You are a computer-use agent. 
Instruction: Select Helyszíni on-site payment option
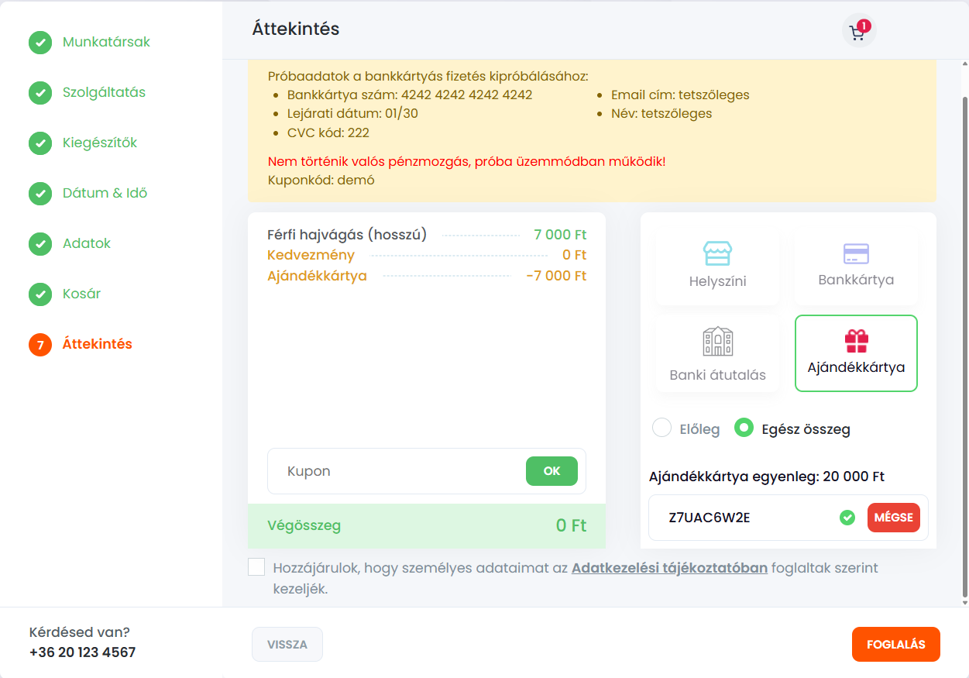point(717,265)
